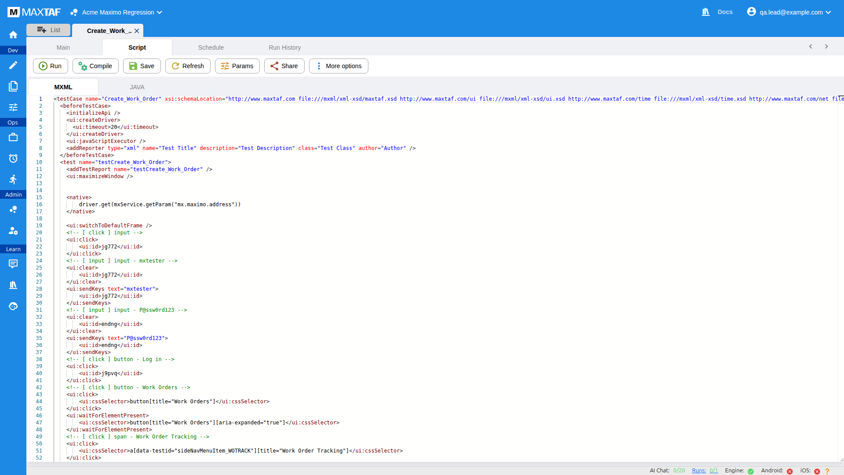Image resolution: width=844 pixels, height=475 pixels.
Task: Click the Android status red icon
Action: click(x=789, y=471)
